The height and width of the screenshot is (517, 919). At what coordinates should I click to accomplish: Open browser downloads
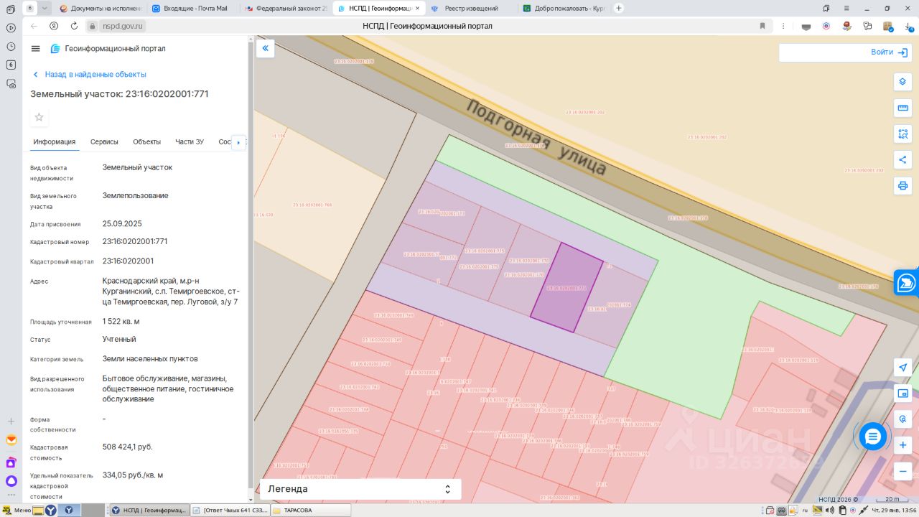(908, 26)
